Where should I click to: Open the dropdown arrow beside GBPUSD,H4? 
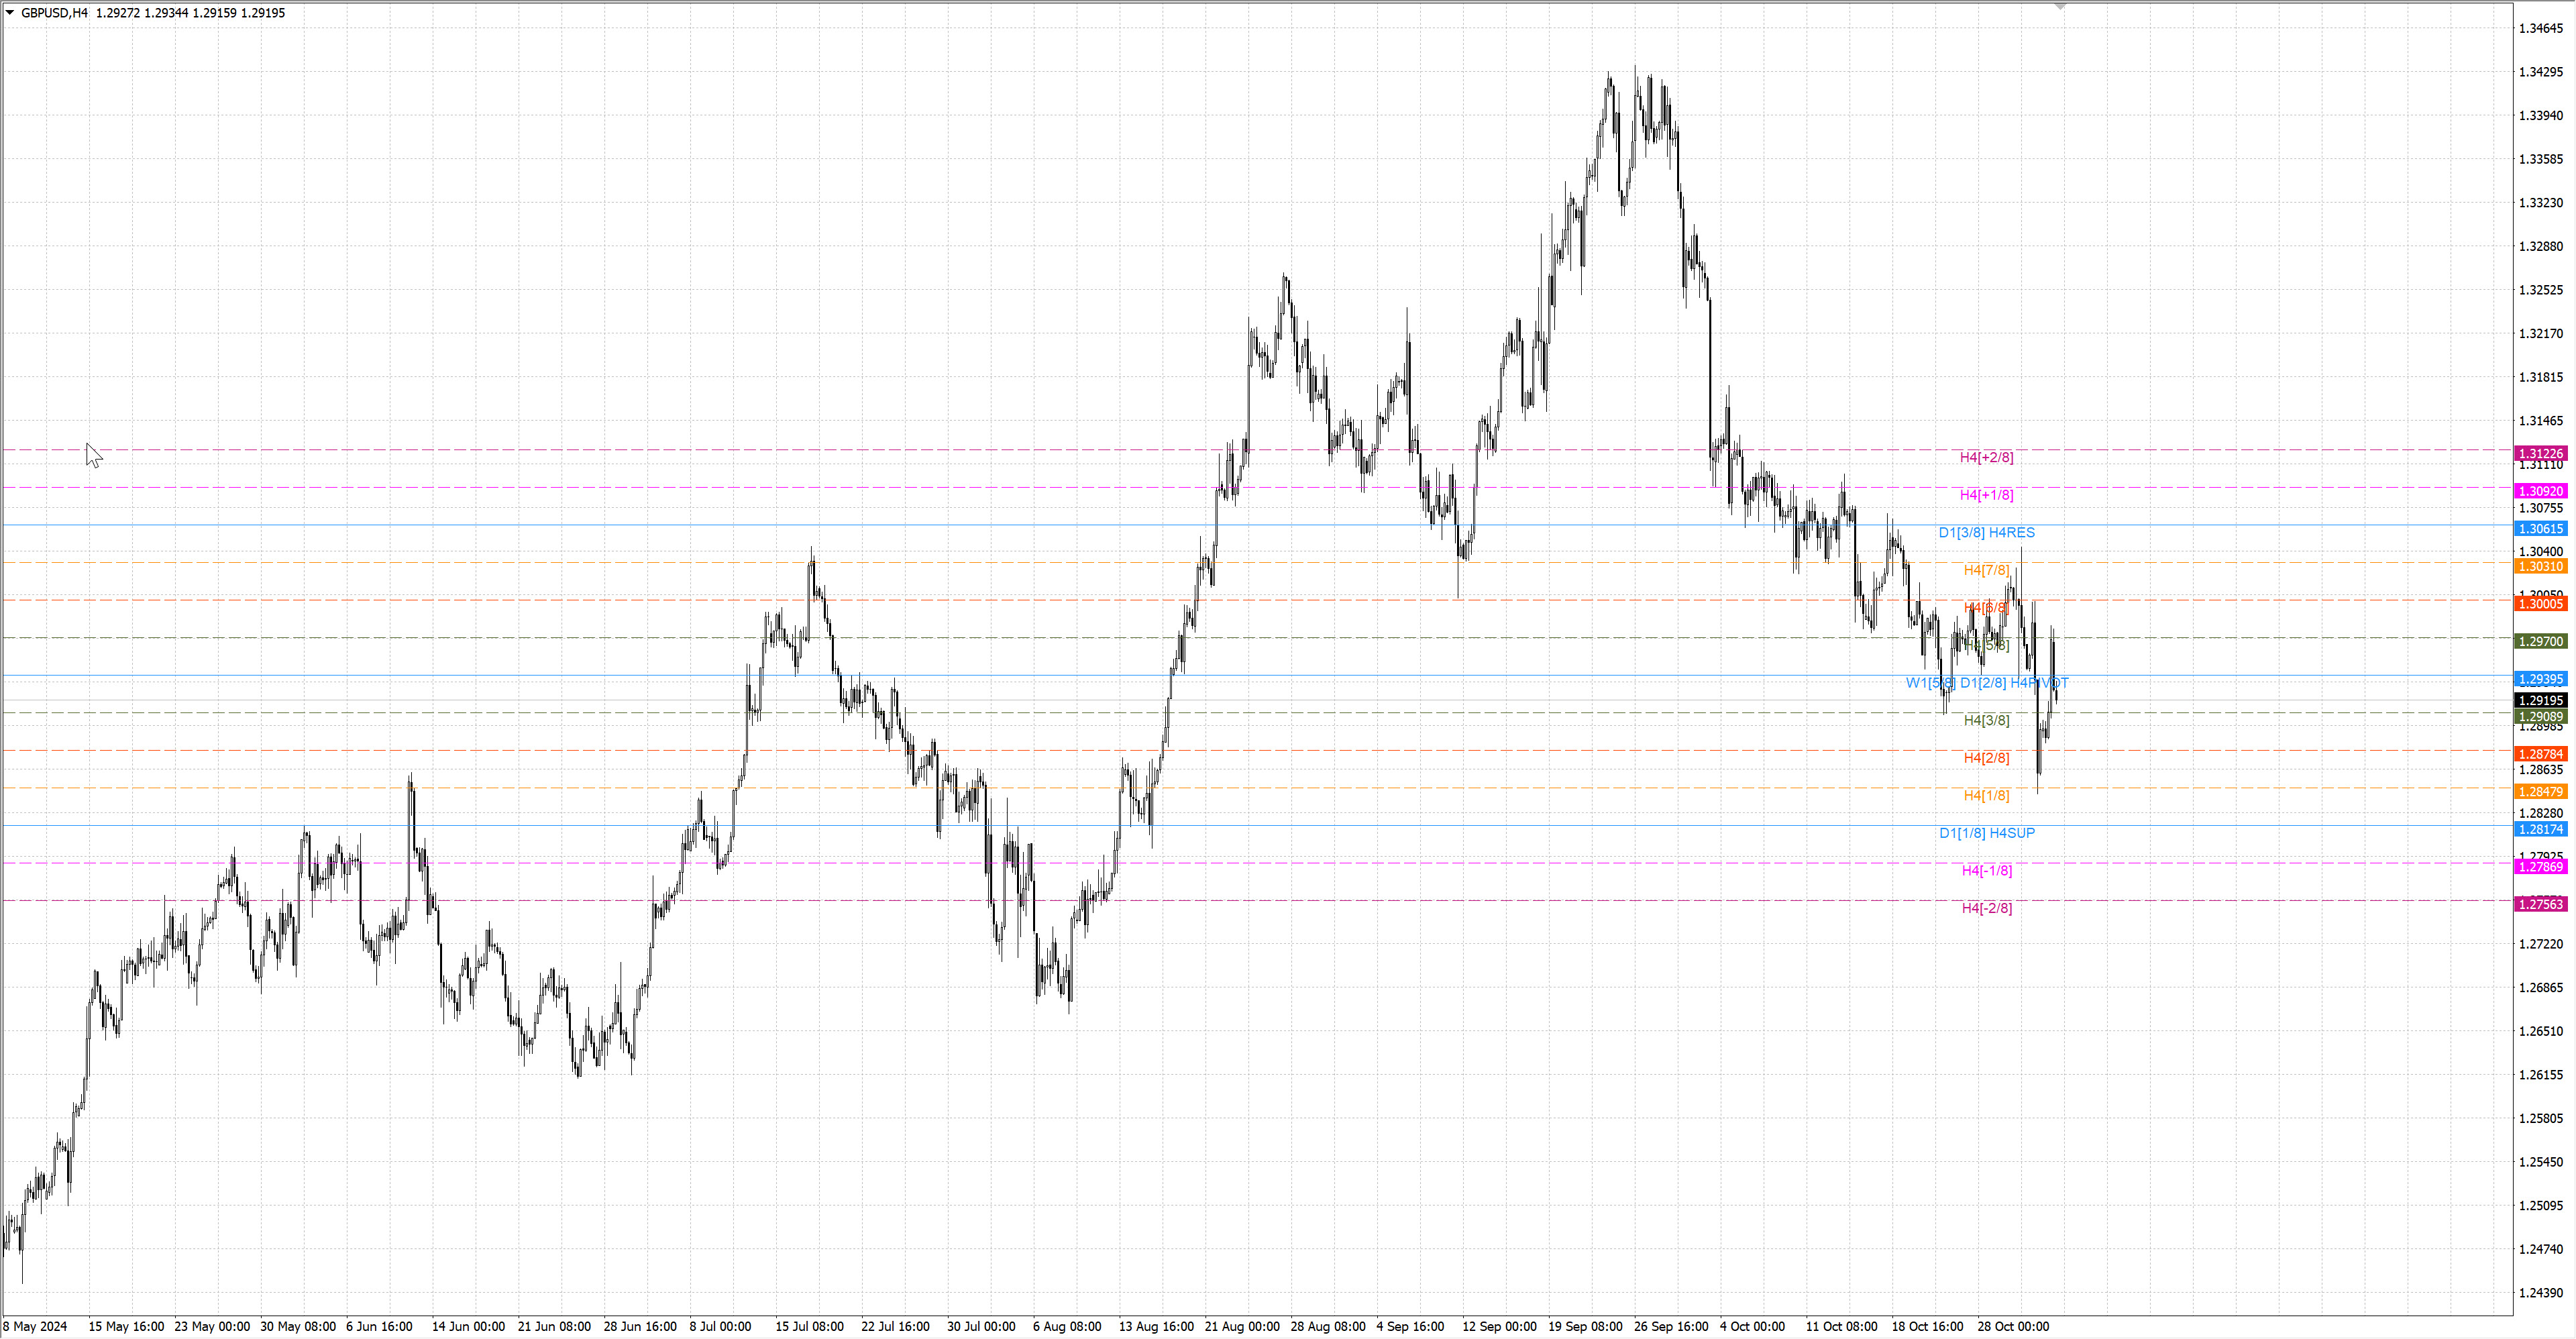[10, 13]
